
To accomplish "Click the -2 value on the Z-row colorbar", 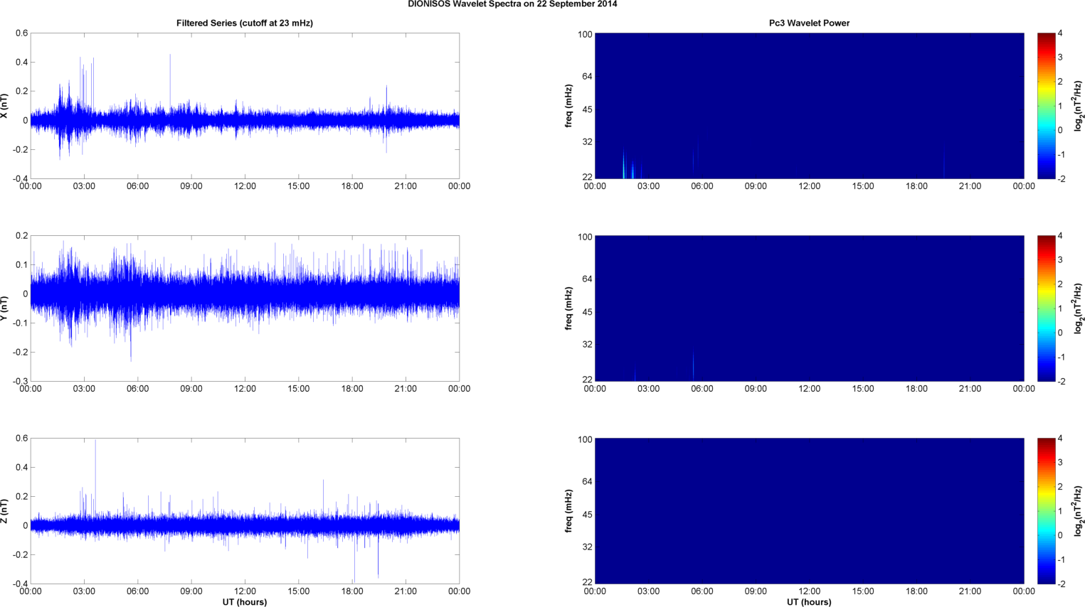I will [1061, 584].
